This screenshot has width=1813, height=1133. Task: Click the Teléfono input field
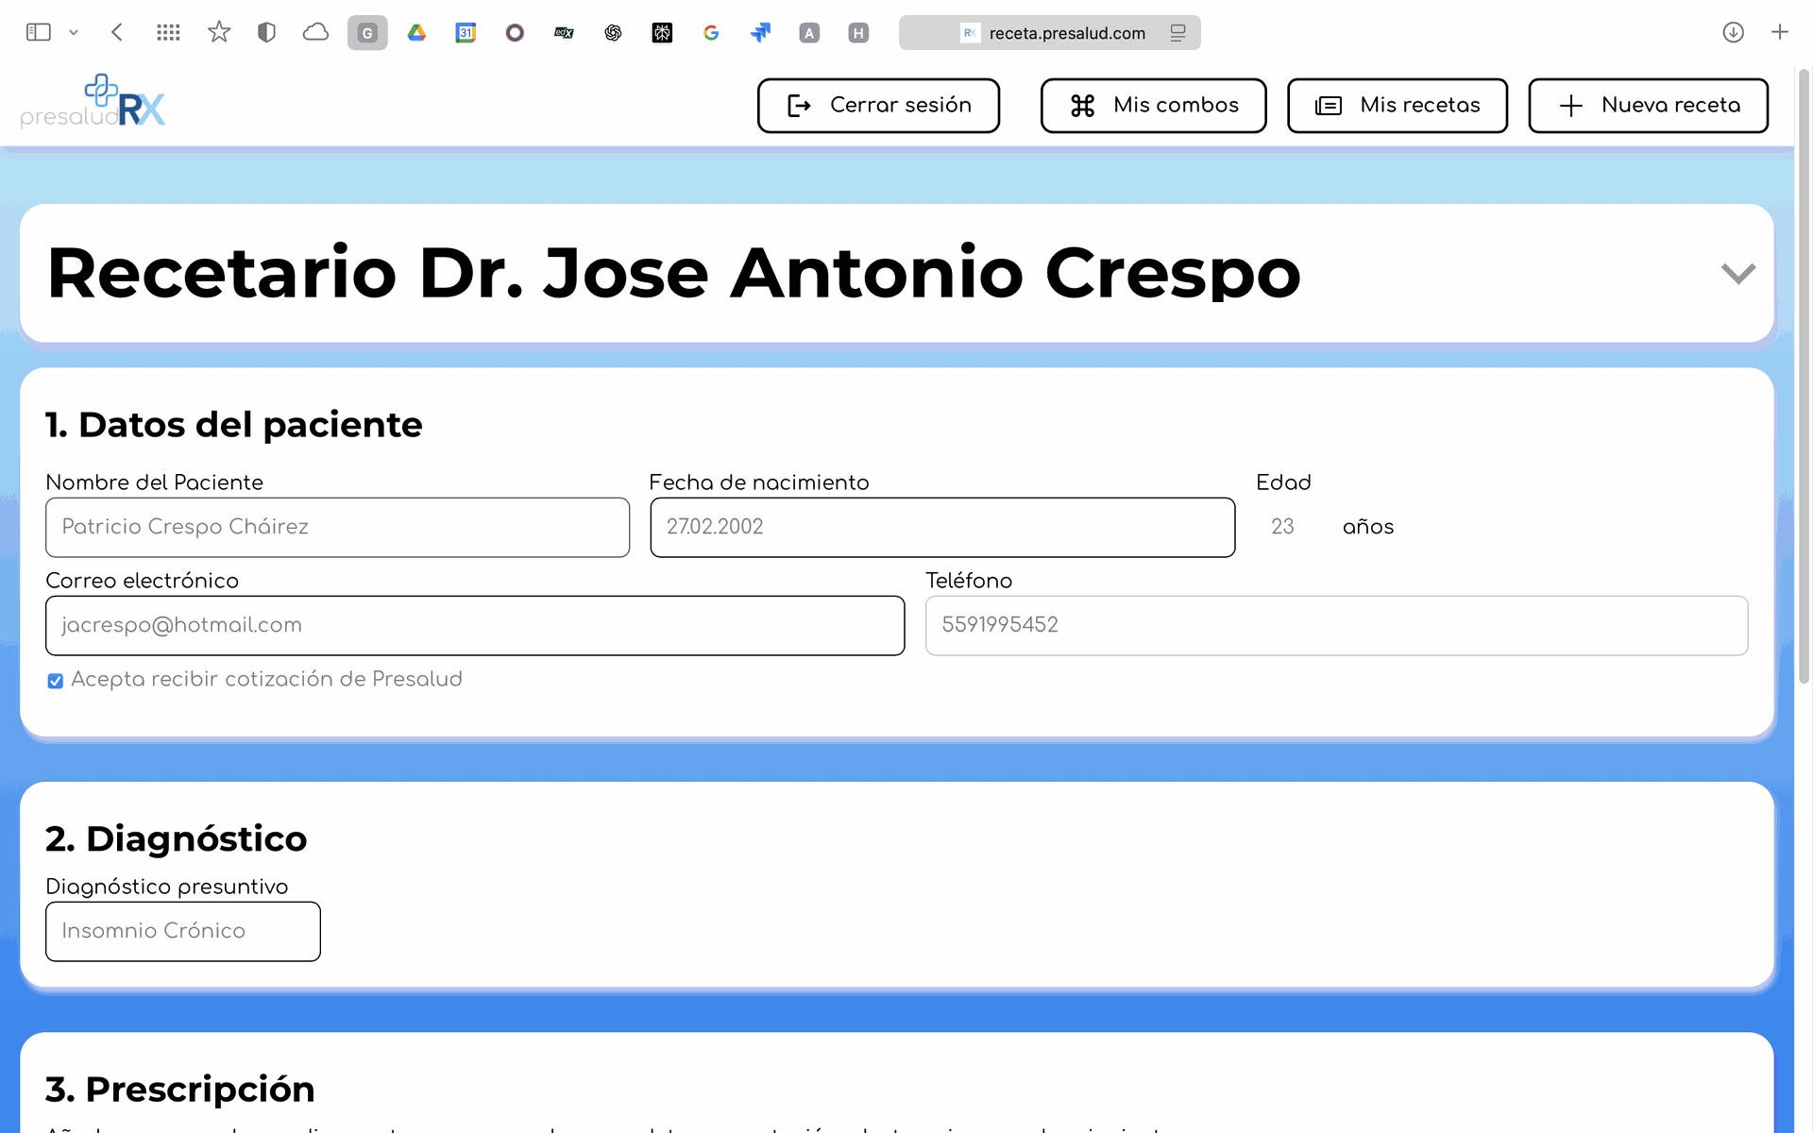point(1336,625)
